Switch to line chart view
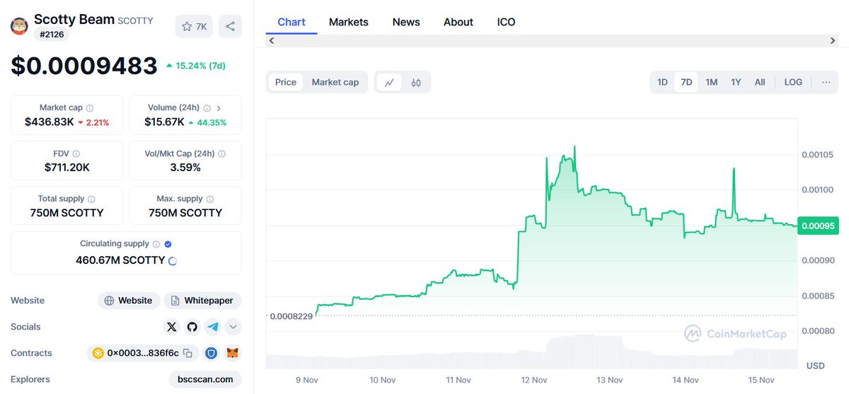 click(x=389, y=82)
